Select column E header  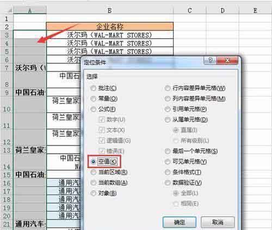coord(255,10)
